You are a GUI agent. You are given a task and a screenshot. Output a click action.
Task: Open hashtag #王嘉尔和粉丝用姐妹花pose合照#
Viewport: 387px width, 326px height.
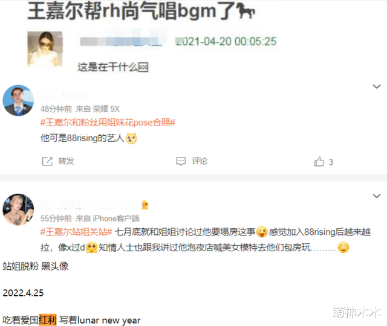coord(108,123)
